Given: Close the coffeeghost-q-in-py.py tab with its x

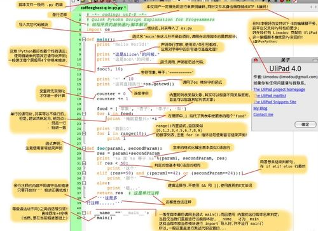Looking at the screenshot, I should pyautogui.click(x=125, y=8).
